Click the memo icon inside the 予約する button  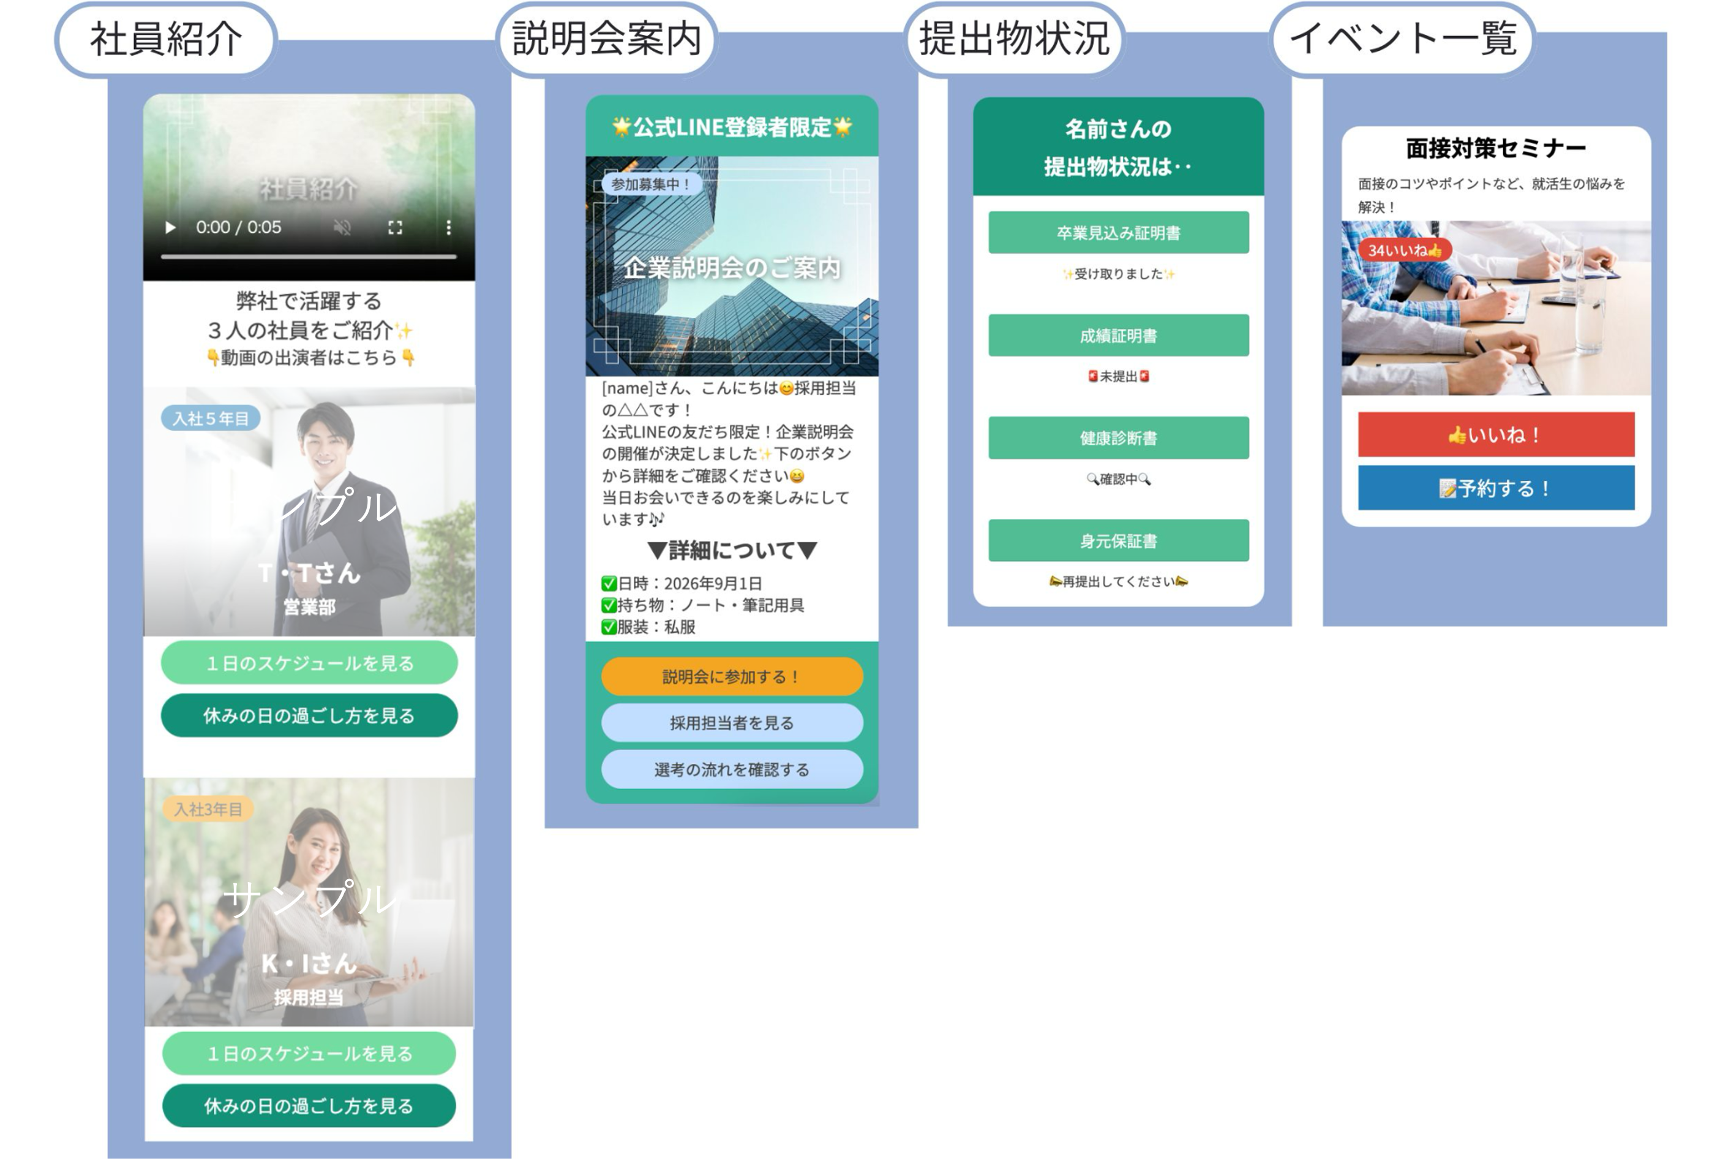click(1448, 488)
